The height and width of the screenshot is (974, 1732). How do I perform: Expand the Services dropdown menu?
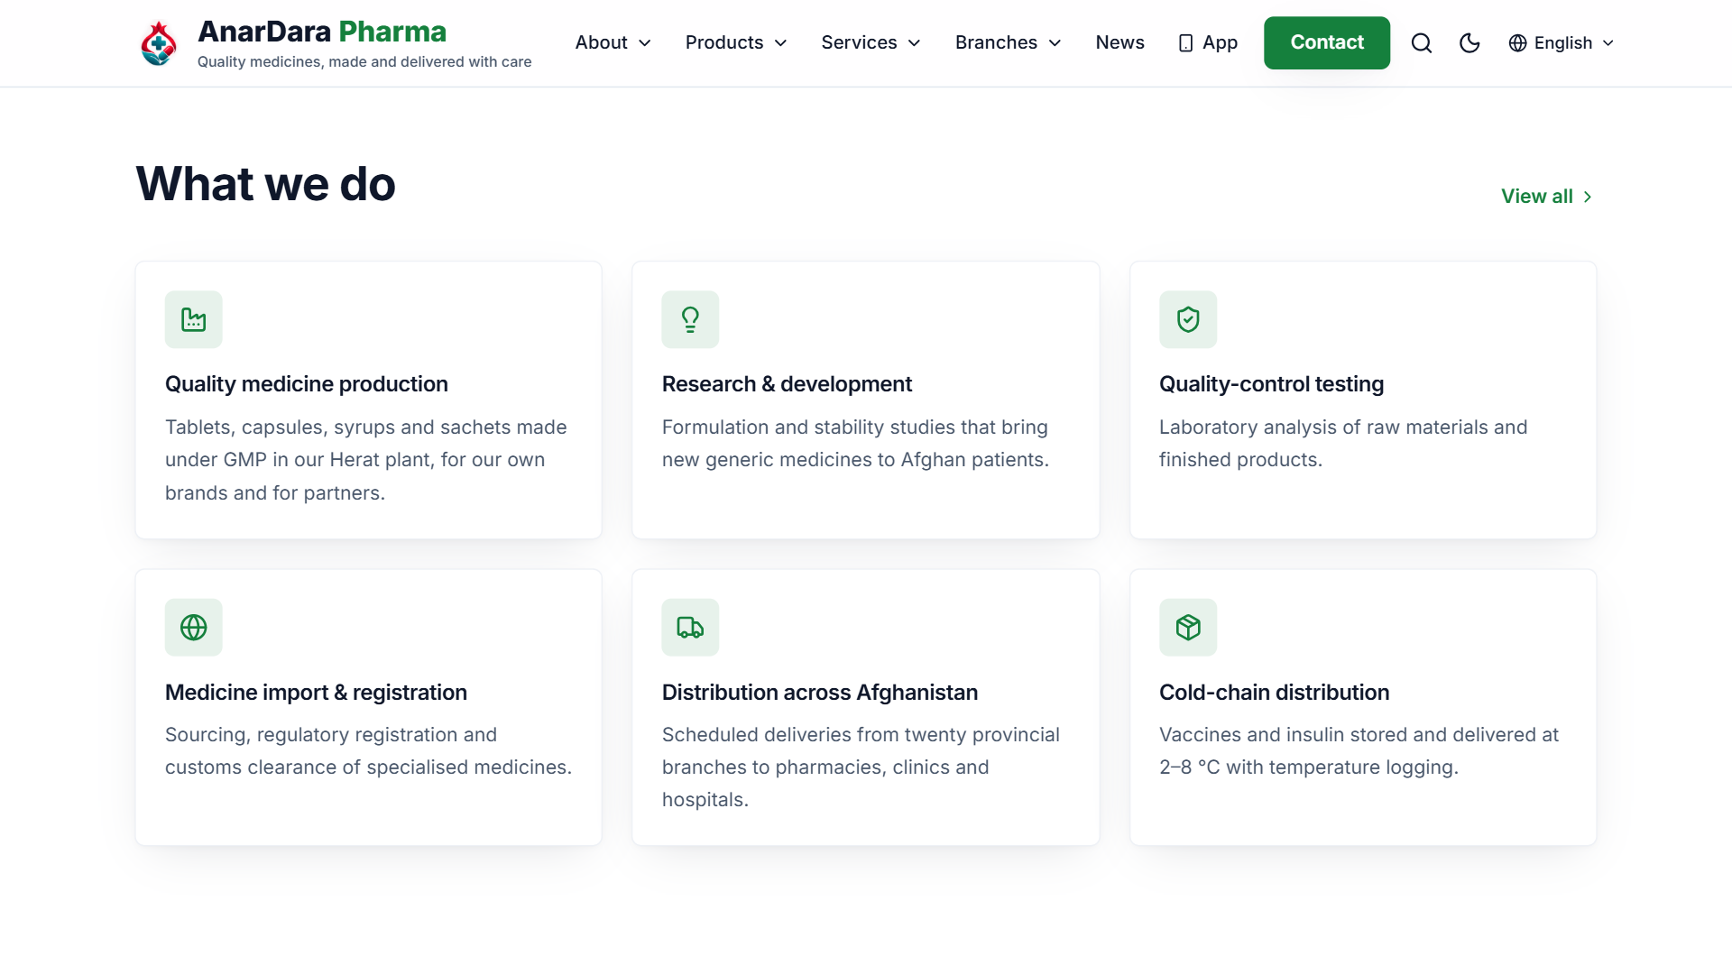tap(871, 42)
